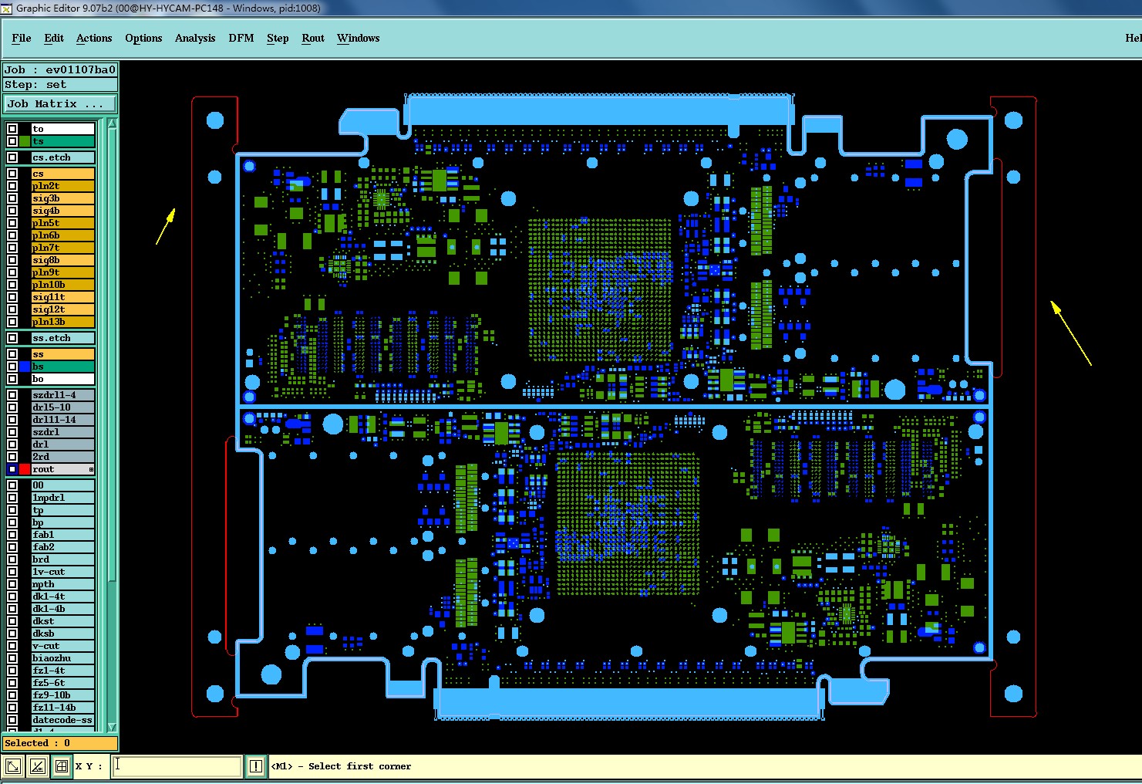Viewport: 1142px width, 784px height.
Task: Click the red color swatch of rout layer
Action: pos(25,469)
